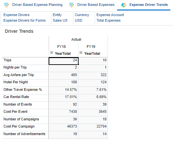
Task: Expand FY18 YearTotal column
Action: (52, 52)
